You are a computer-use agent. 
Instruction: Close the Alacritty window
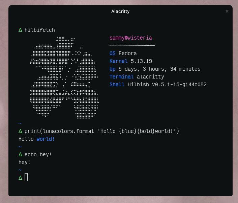[227, 11]
